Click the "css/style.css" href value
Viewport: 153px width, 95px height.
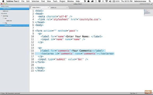(x=89, y=19)
